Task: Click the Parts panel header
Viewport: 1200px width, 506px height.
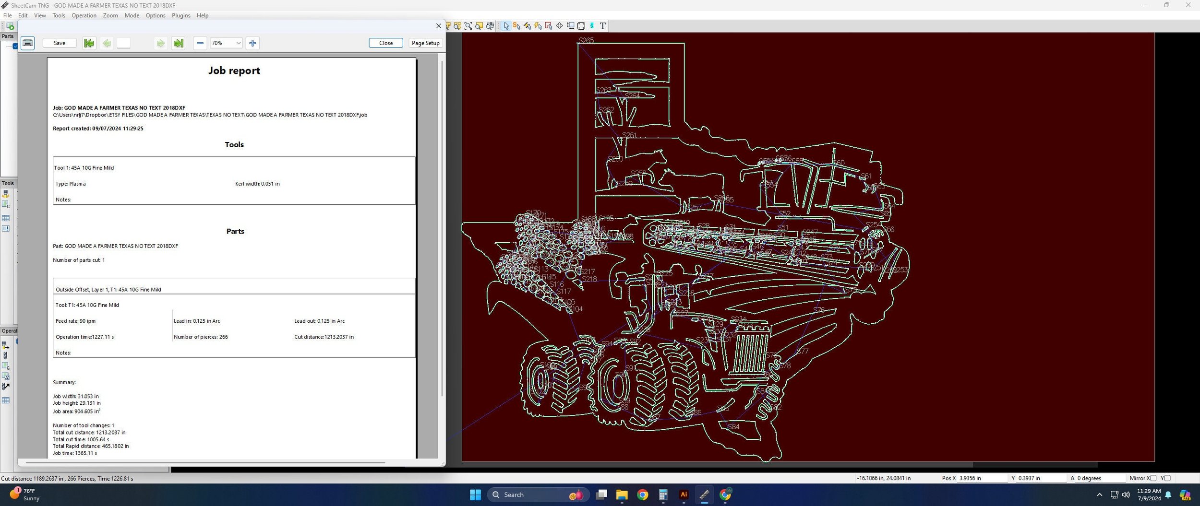Action: (x=8, y=36)
